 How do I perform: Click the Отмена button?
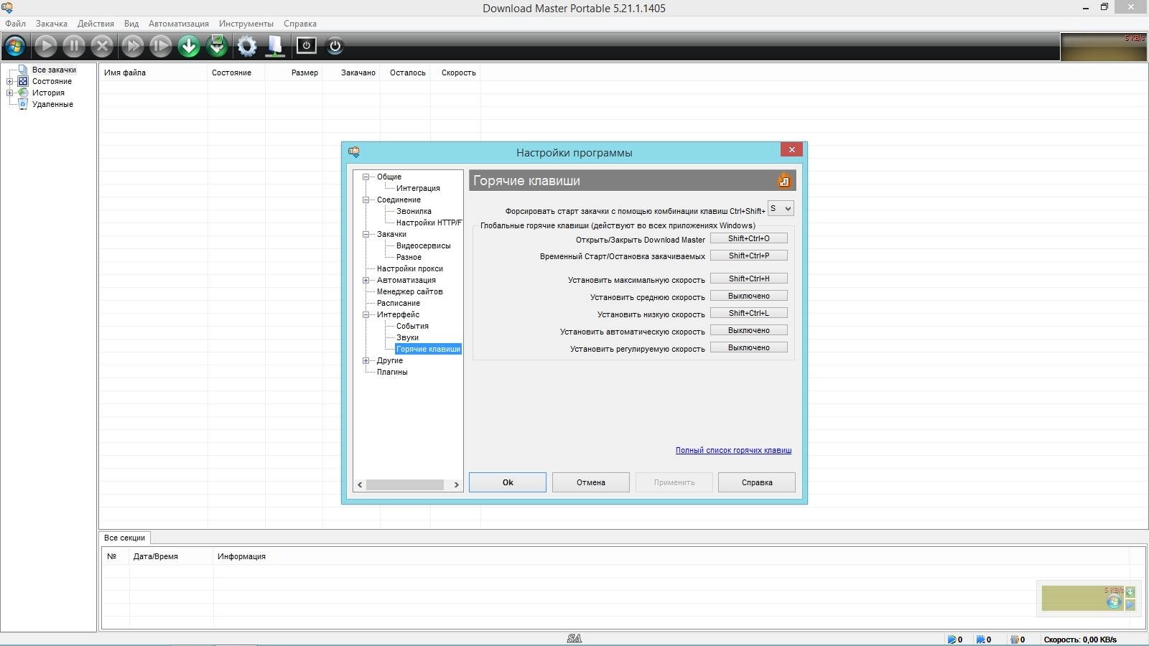click(x=591, y=482)
